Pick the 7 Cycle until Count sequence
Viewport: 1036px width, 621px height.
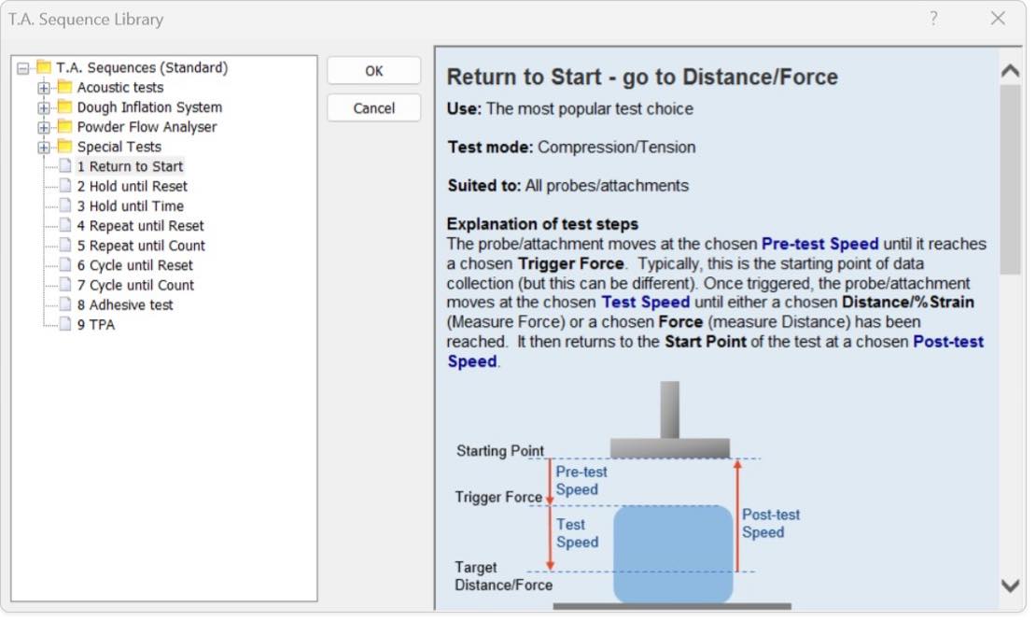[x=135, y=285]
